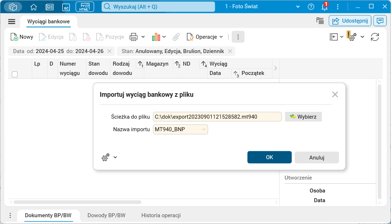Viewport: 391px width, 224px height.
Task: Open the news panel icon
Action: (50, 7)
